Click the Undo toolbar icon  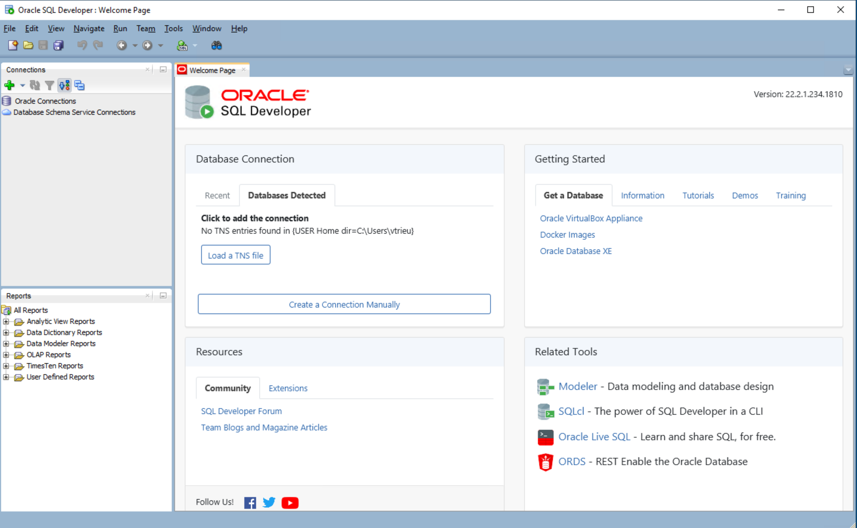pos(82,45)
